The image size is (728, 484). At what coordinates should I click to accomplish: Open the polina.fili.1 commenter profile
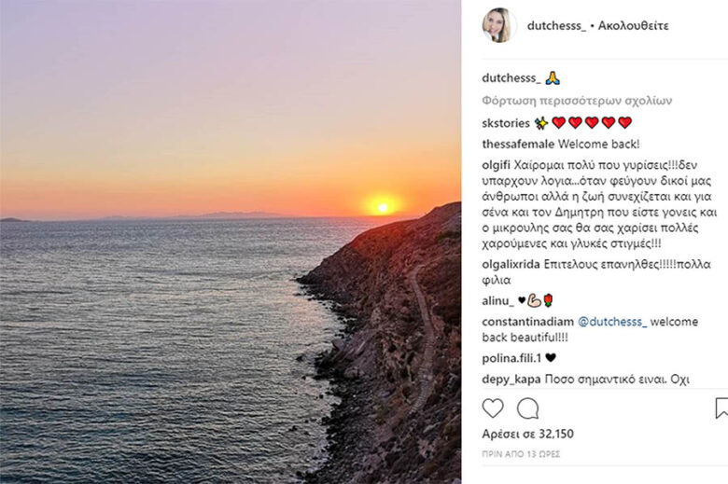tap(511, 358)
